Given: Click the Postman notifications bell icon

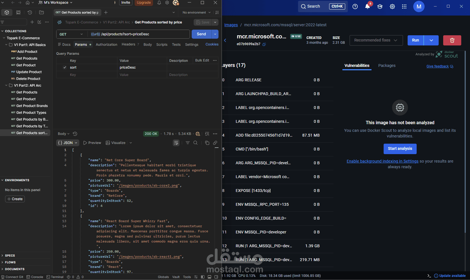Looking at the screenshot, I should pos(159,3).
